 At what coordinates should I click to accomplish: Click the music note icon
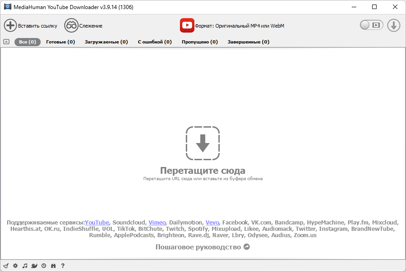[25, 266]
